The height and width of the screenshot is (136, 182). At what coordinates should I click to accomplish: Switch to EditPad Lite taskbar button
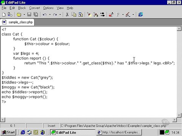[72, 133]
